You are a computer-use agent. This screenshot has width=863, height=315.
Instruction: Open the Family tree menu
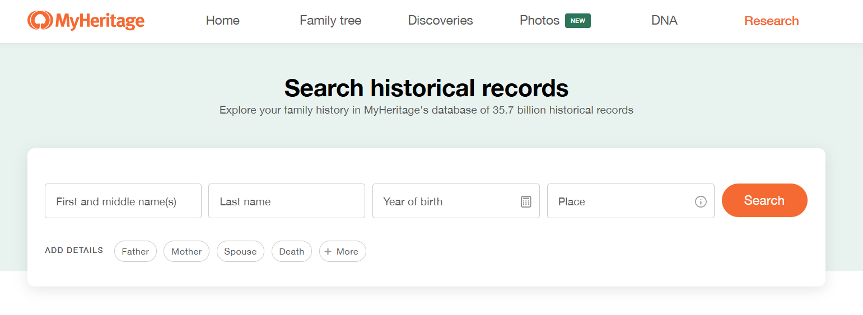[330, 21]
